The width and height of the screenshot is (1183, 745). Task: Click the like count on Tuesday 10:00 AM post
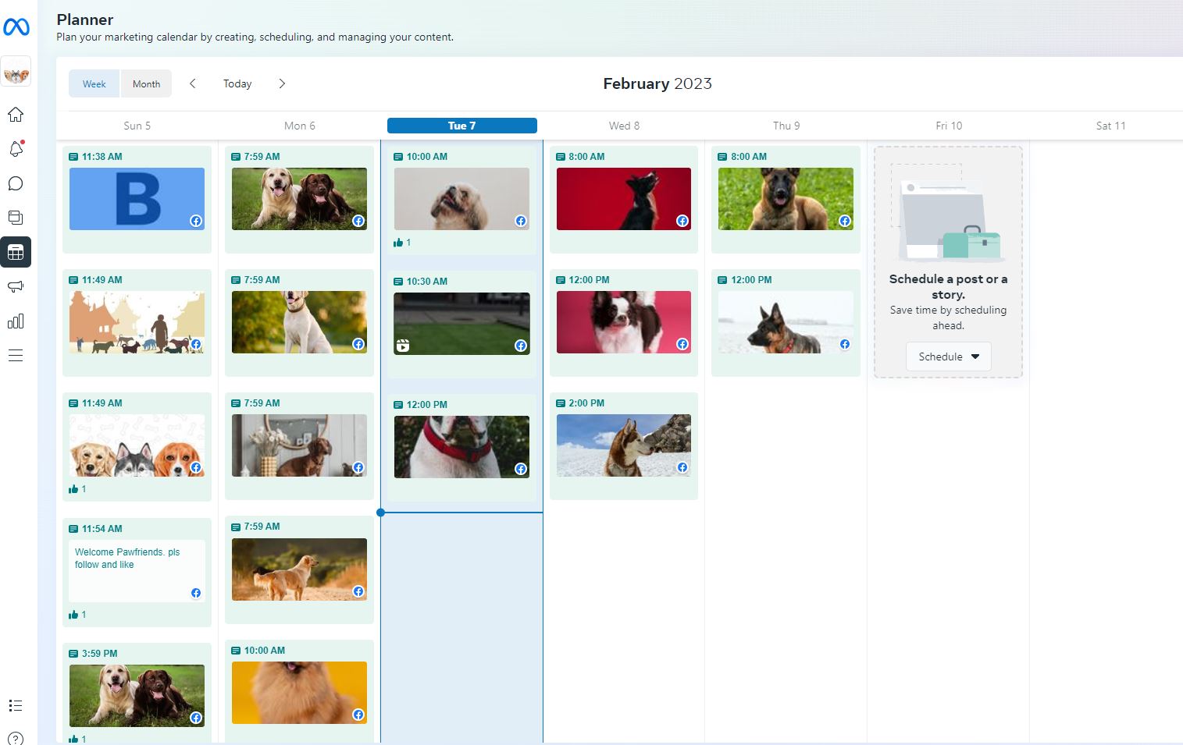click(x=402, y=243)
